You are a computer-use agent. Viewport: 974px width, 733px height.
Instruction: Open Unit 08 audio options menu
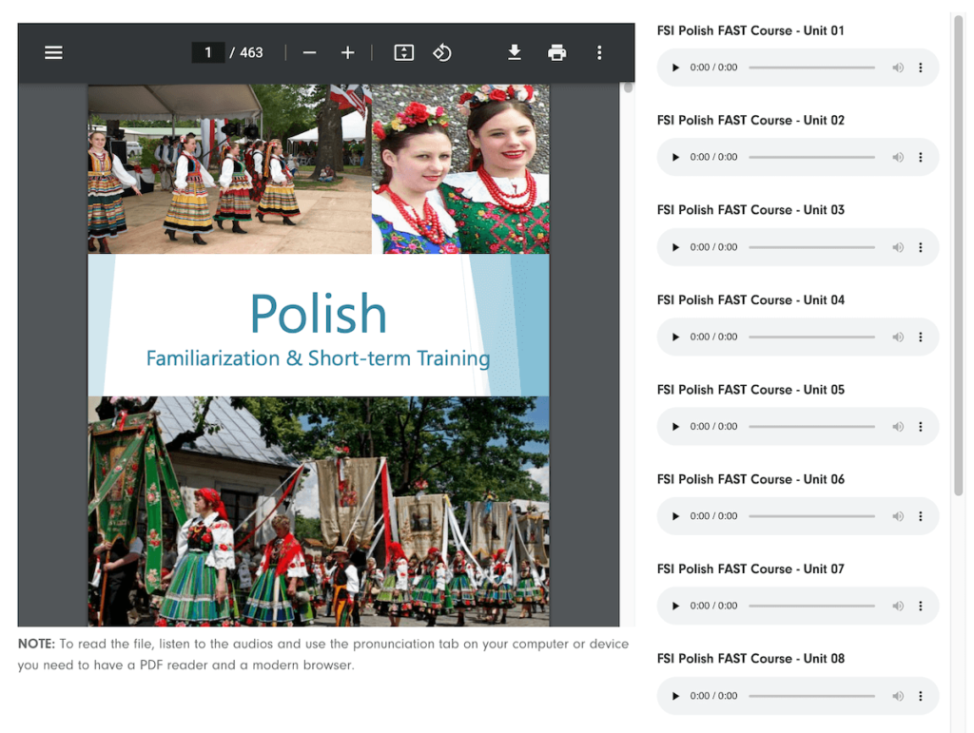(x=921, y=696)
